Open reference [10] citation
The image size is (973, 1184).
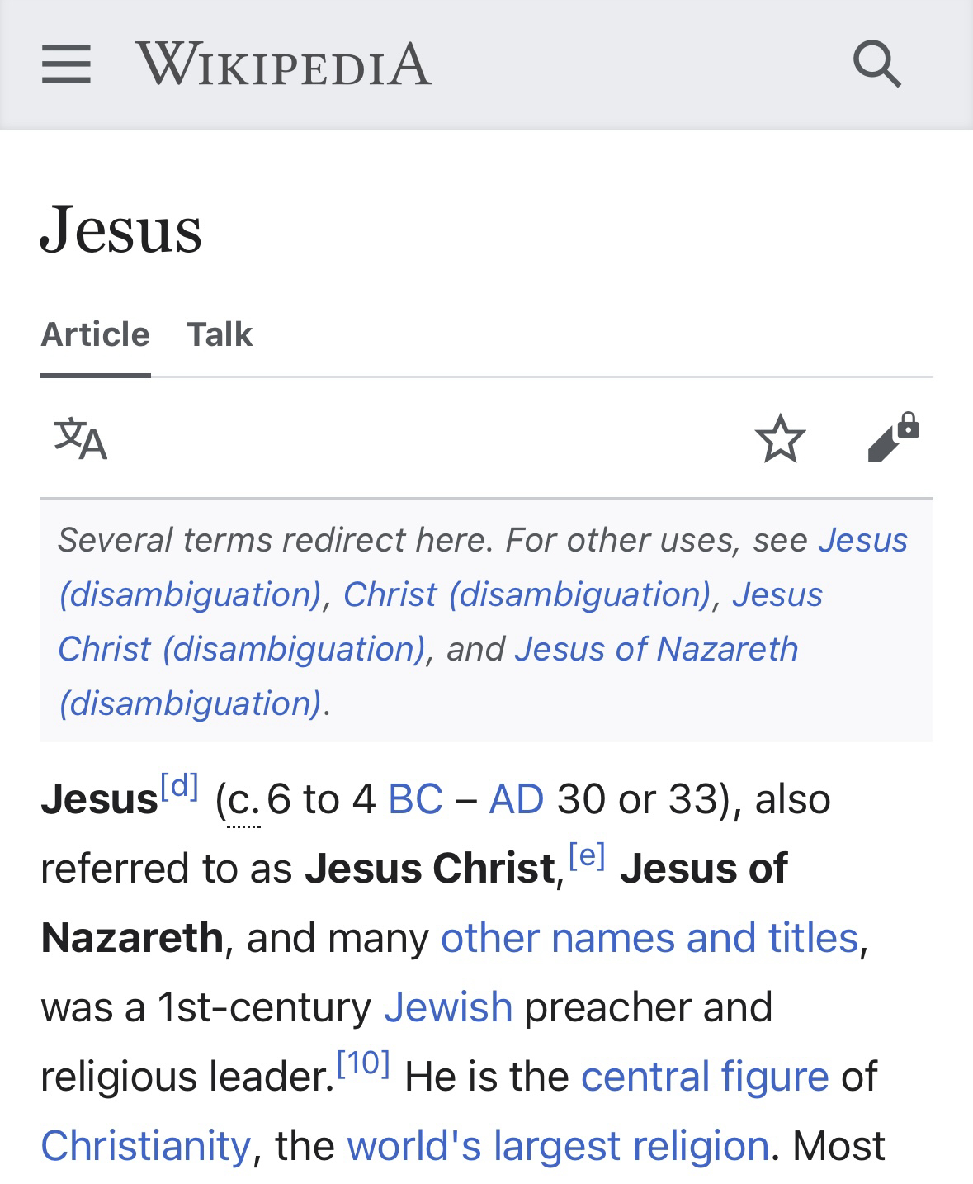tap(363, 1063)
